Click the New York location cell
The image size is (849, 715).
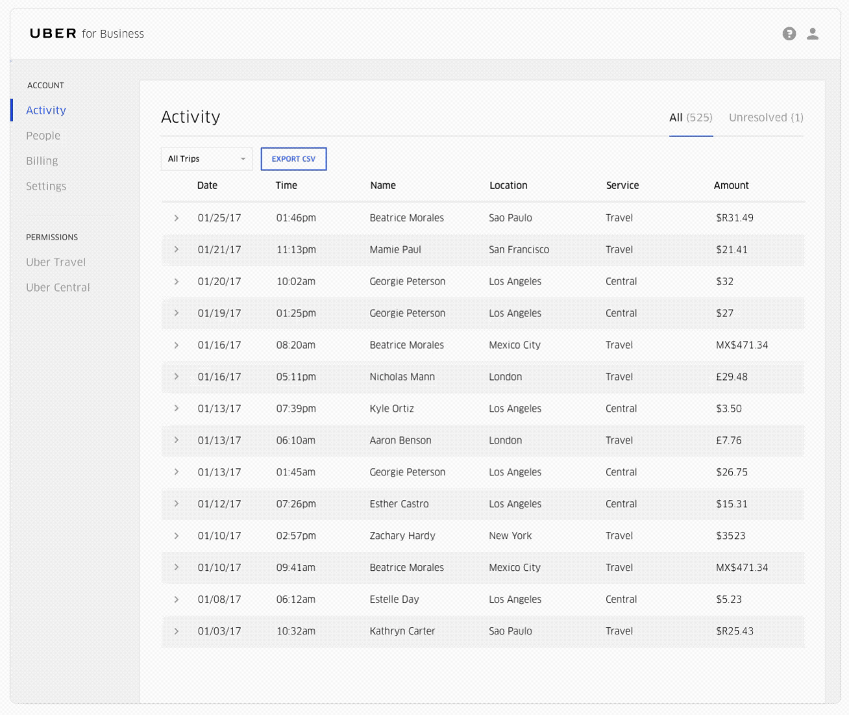pos(510,536)
